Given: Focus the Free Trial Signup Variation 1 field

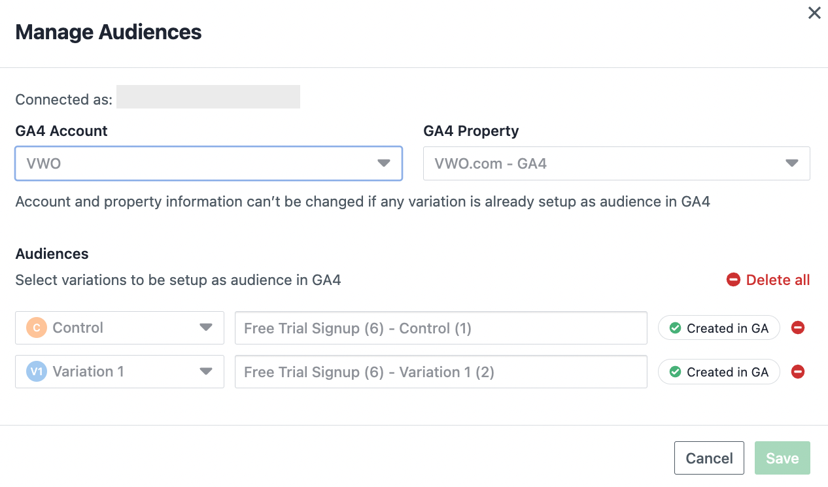Looking at the screenshot, I should 441,372.
